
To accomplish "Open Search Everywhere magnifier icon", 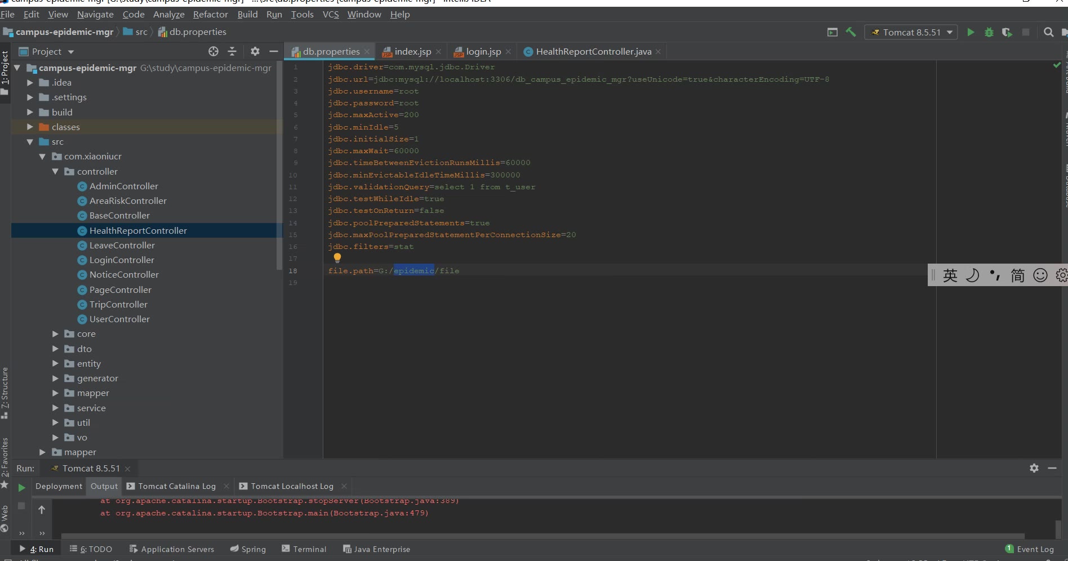I will click(1048, 32).
